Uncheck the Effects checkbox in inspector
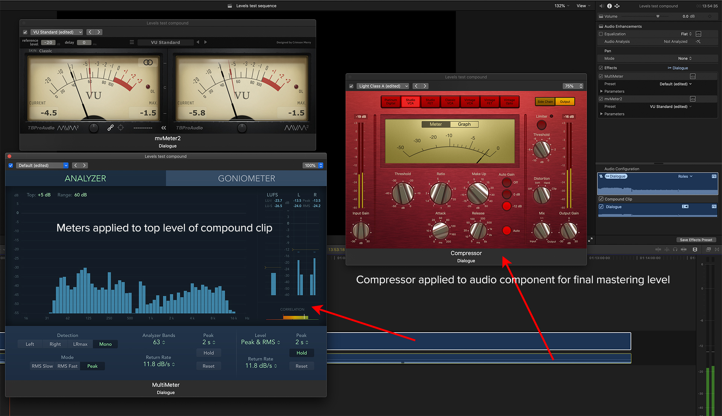Image resolution: width=722 pixels, height=416 pixels. coord(601,68)
